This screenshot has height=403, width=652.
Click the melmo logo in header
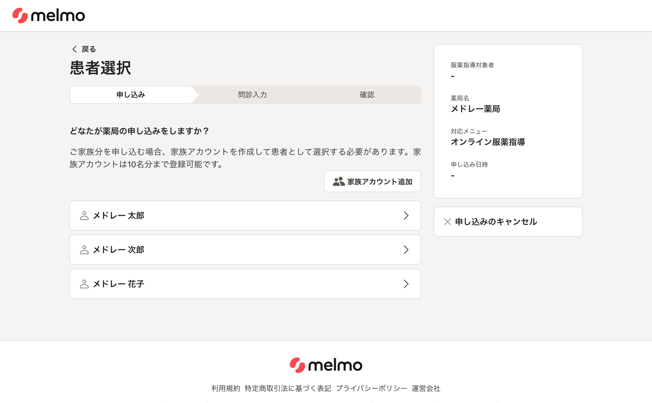click(x=49, y=16)
